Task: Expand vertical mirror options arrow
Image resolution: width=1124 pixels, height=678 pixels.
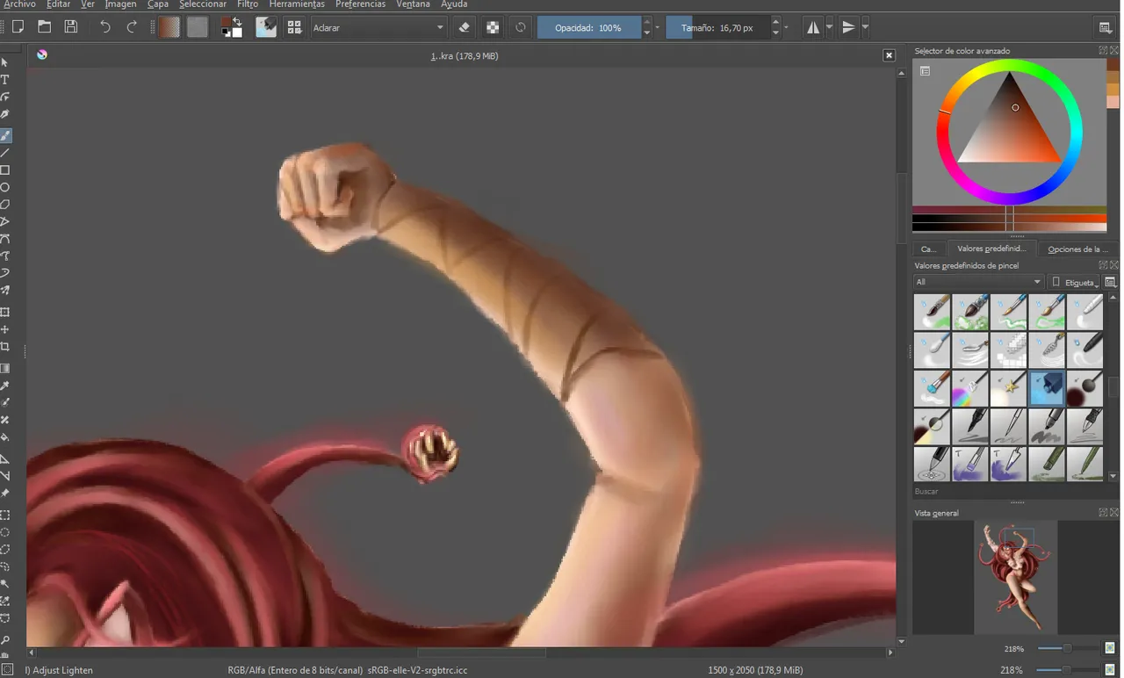Action: [x=865, y=27]
